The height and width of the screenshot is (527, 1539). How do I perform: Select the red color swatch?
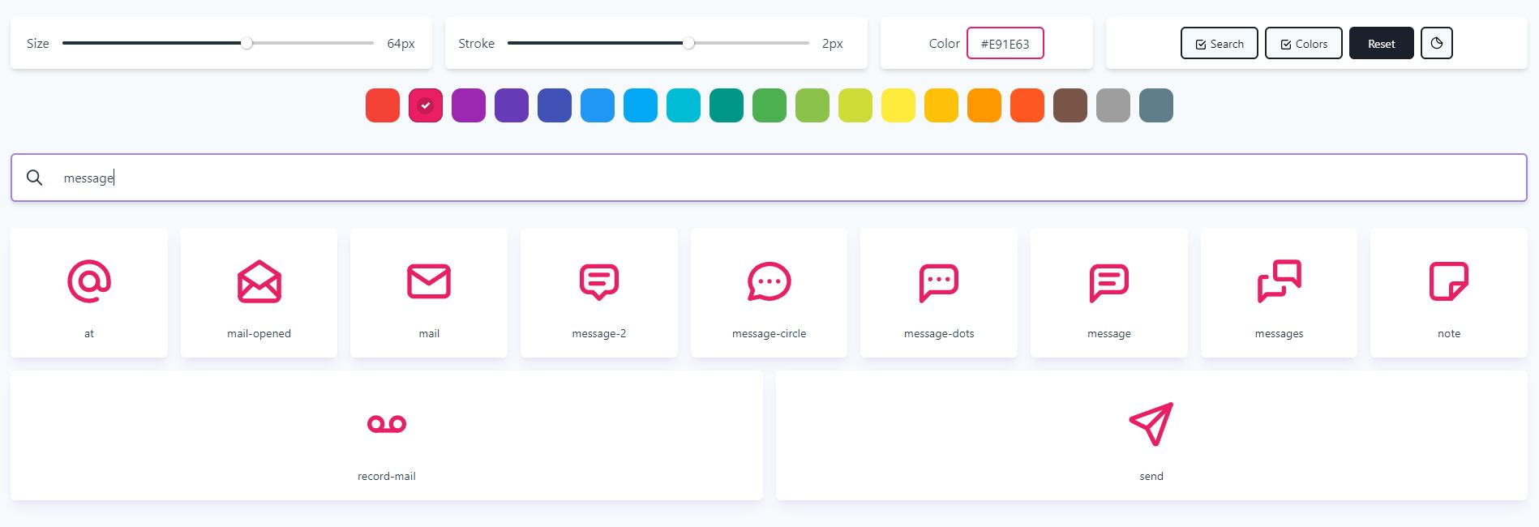tap(383, 105)
